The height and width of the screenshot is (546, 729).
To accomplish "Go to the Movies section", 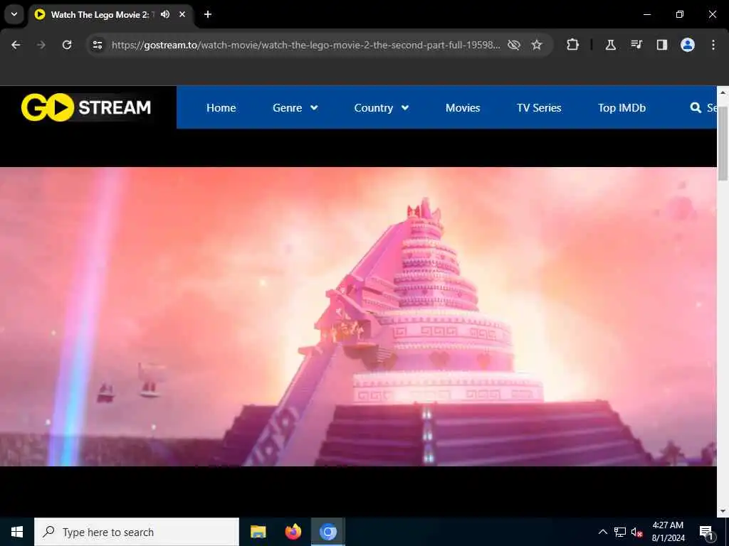I will tap(463, 108).
